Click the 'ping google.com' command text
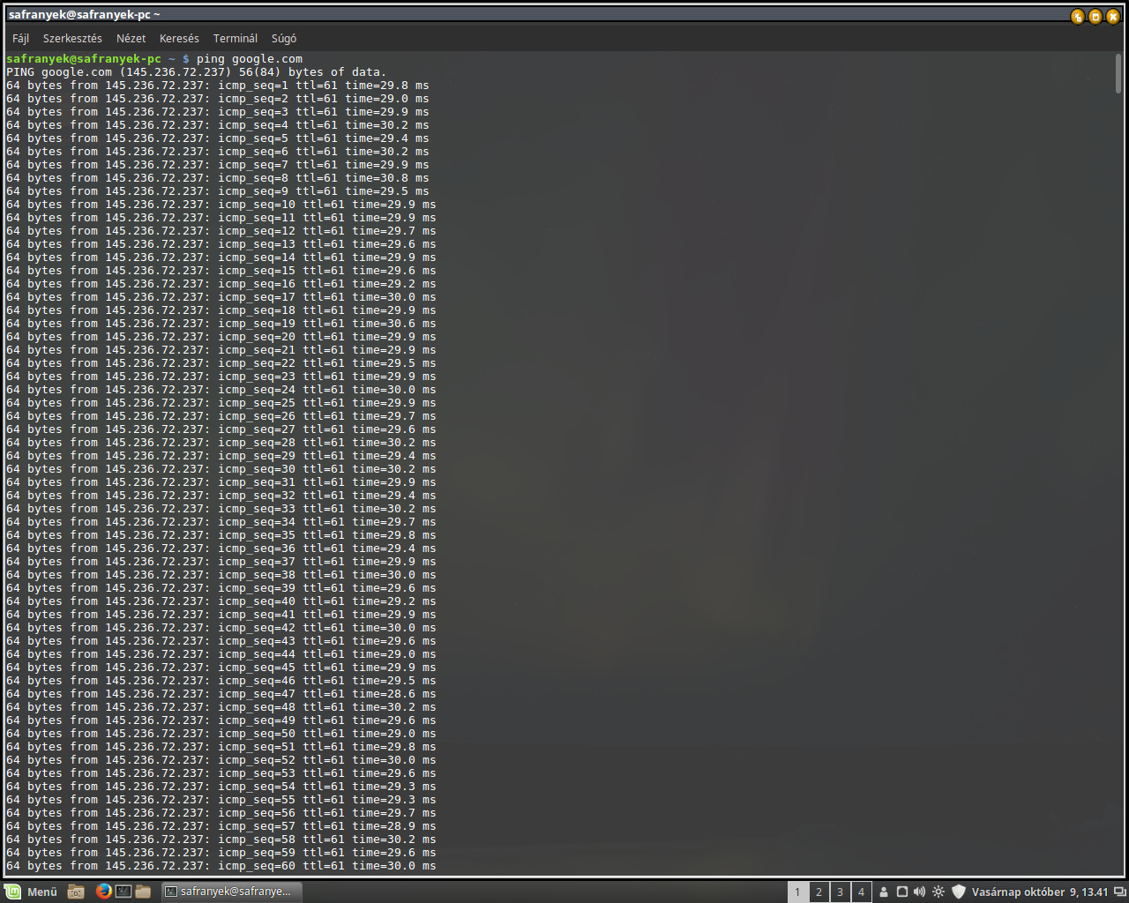The image size is (1129, 903). pos(250,59)
